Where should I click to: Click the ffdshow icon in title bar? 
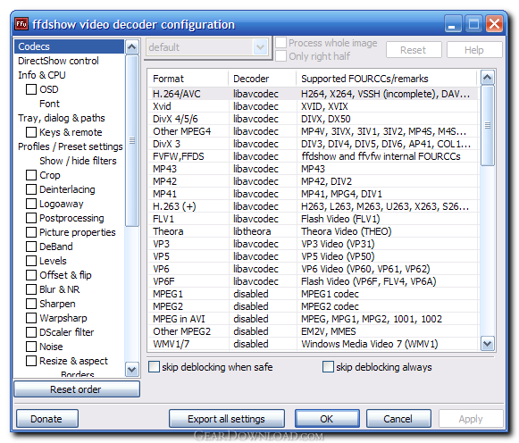pyautogui.click(x=21, y=24)
